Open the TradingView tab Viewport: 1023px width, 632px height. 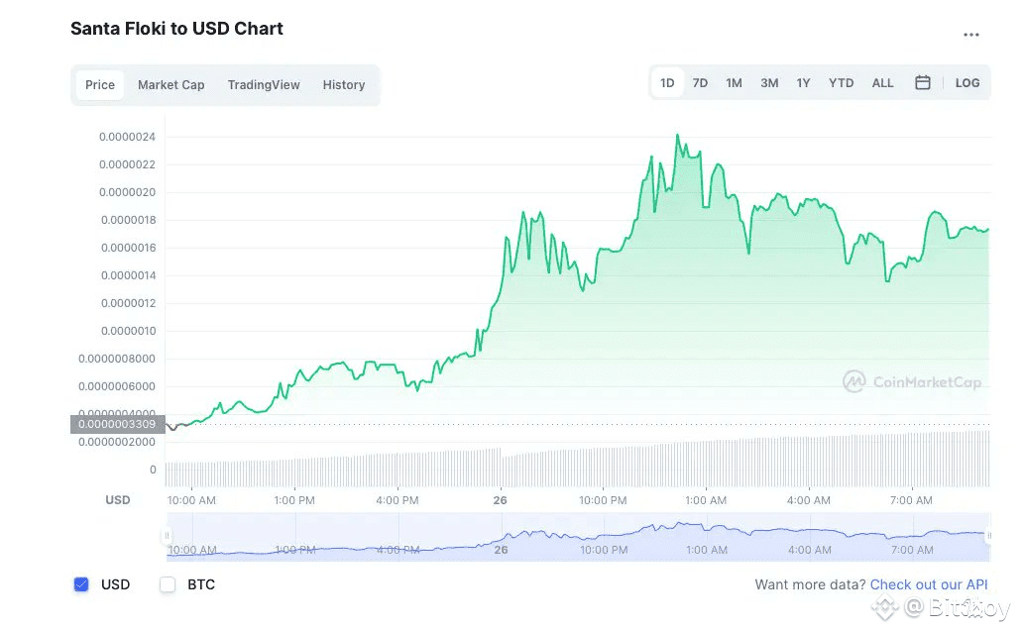(264, 85)
